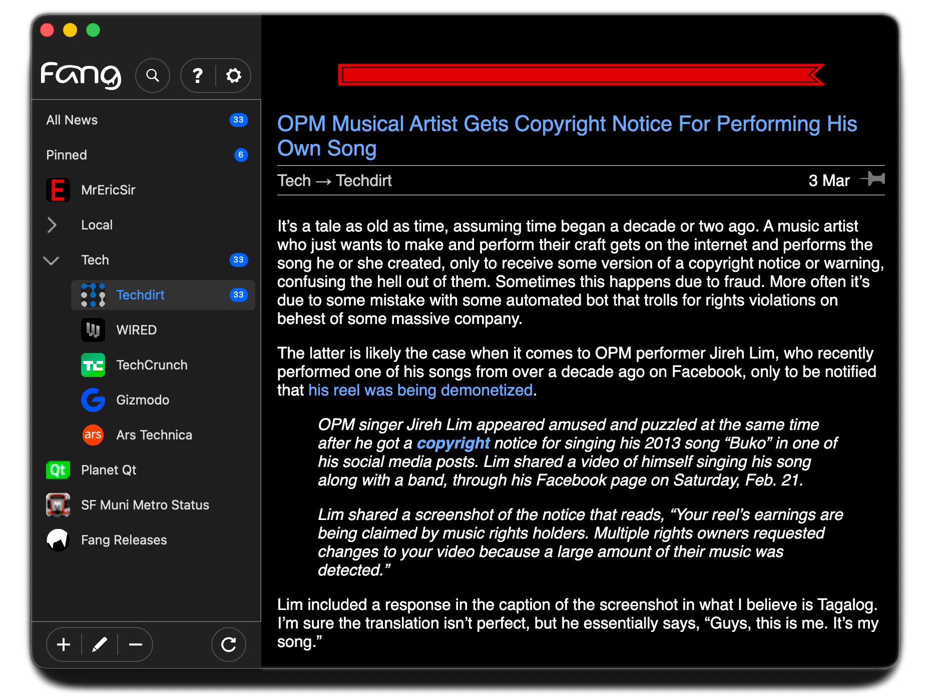Screen dimensions: 939x699
Task: Select the SF Muni Metro Status feed
Action: coord(145,504)
